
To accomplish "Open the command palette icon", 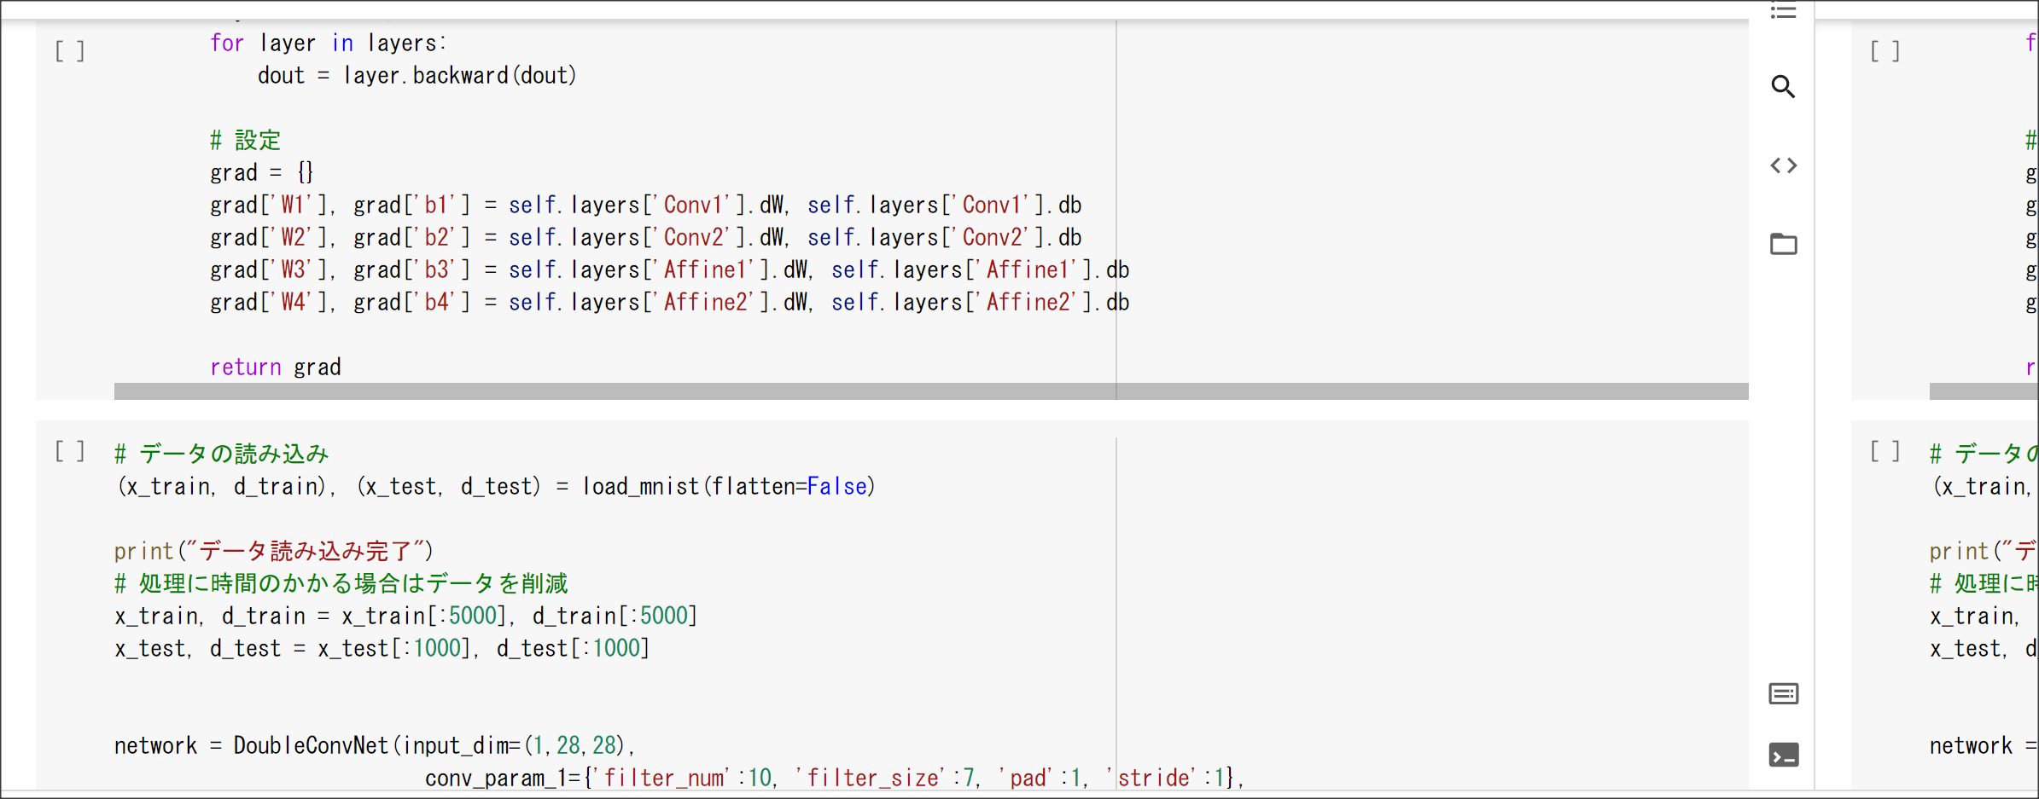I will 1783,693.
